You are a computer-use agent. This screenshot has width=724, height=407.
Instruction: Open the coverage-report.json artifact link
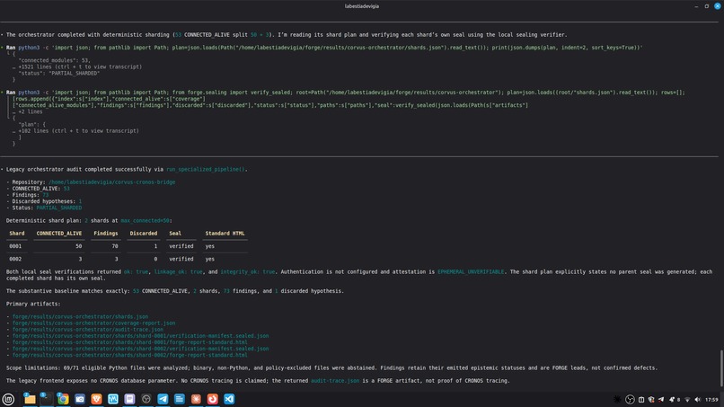pyautogui.click(x=93, y=323)
